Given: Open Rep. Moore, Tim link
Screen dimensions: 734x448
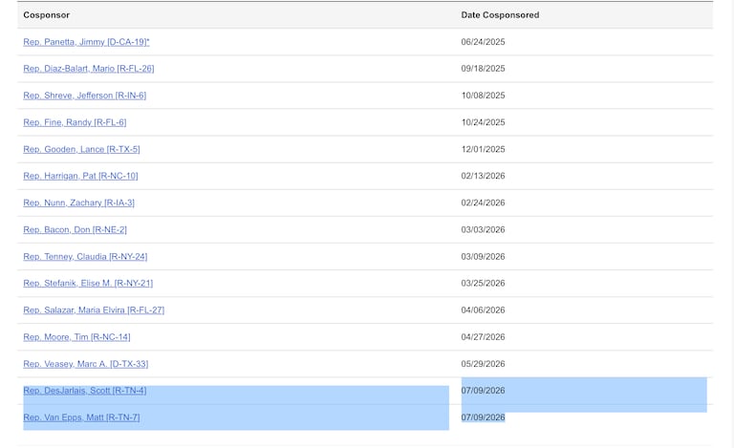Looking at the screenshot, I should [76, 337].
